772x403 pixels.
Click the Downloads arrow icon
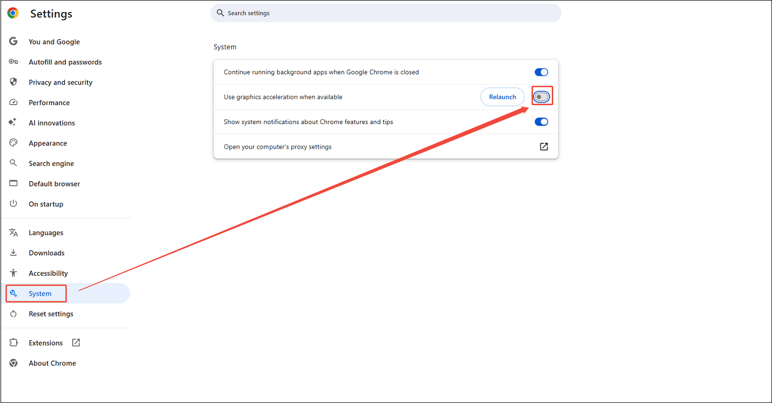coord(13,253)
